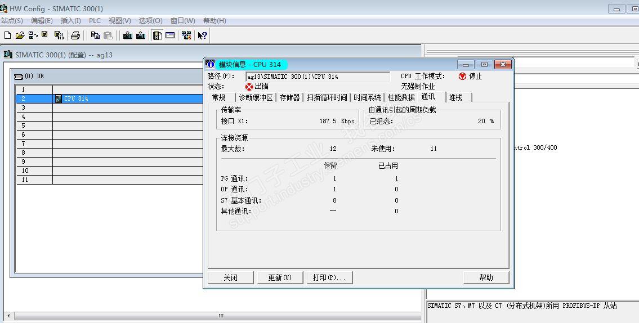Screen dimensions: 639x323
Task: Select rack slot 7 row
Action: [x=109, y=143]
